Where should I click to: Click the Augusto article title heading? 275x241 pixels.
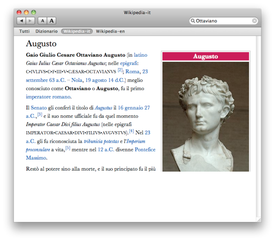pyautogui.click(x=41, y=44)
